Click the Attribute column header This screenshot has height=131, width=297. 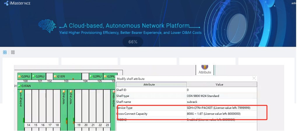coord(151,84)
